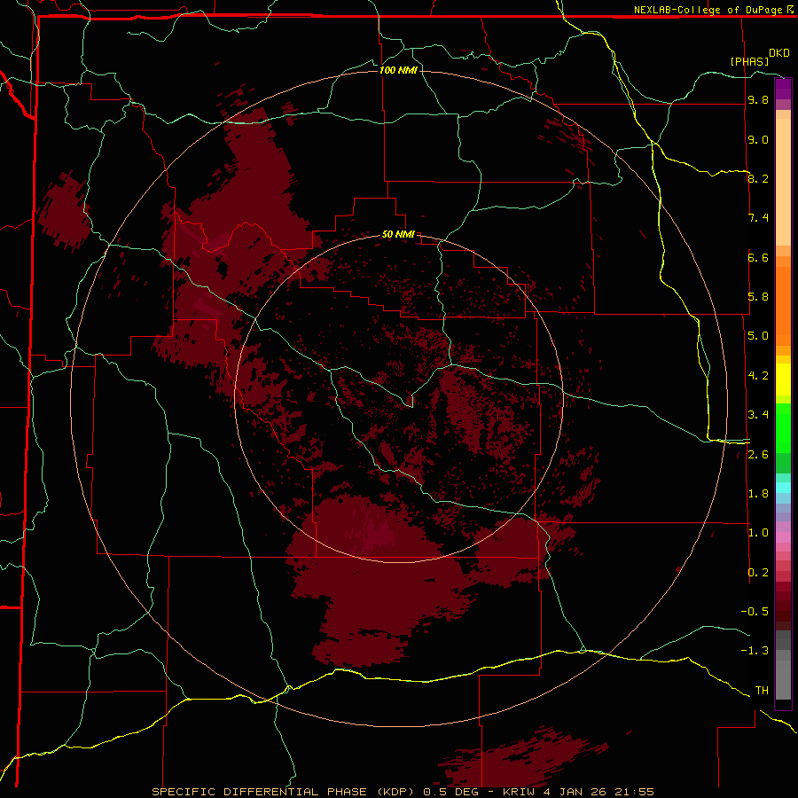The width and height of the screenshot is (798, 798).
Task: Click the yellow band of the color bar
Action: 783,379
